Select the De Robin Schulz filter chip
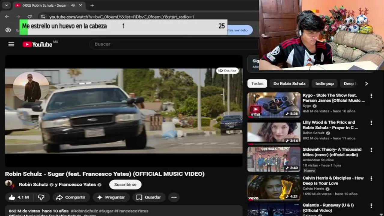384x216 pixels. pyautogui.click(x=289, y=84)
